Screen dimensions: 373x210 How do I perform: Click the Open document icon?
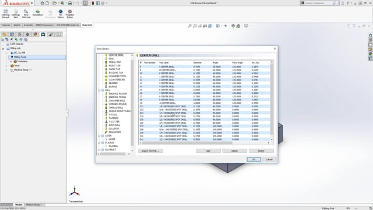[55, 3]
